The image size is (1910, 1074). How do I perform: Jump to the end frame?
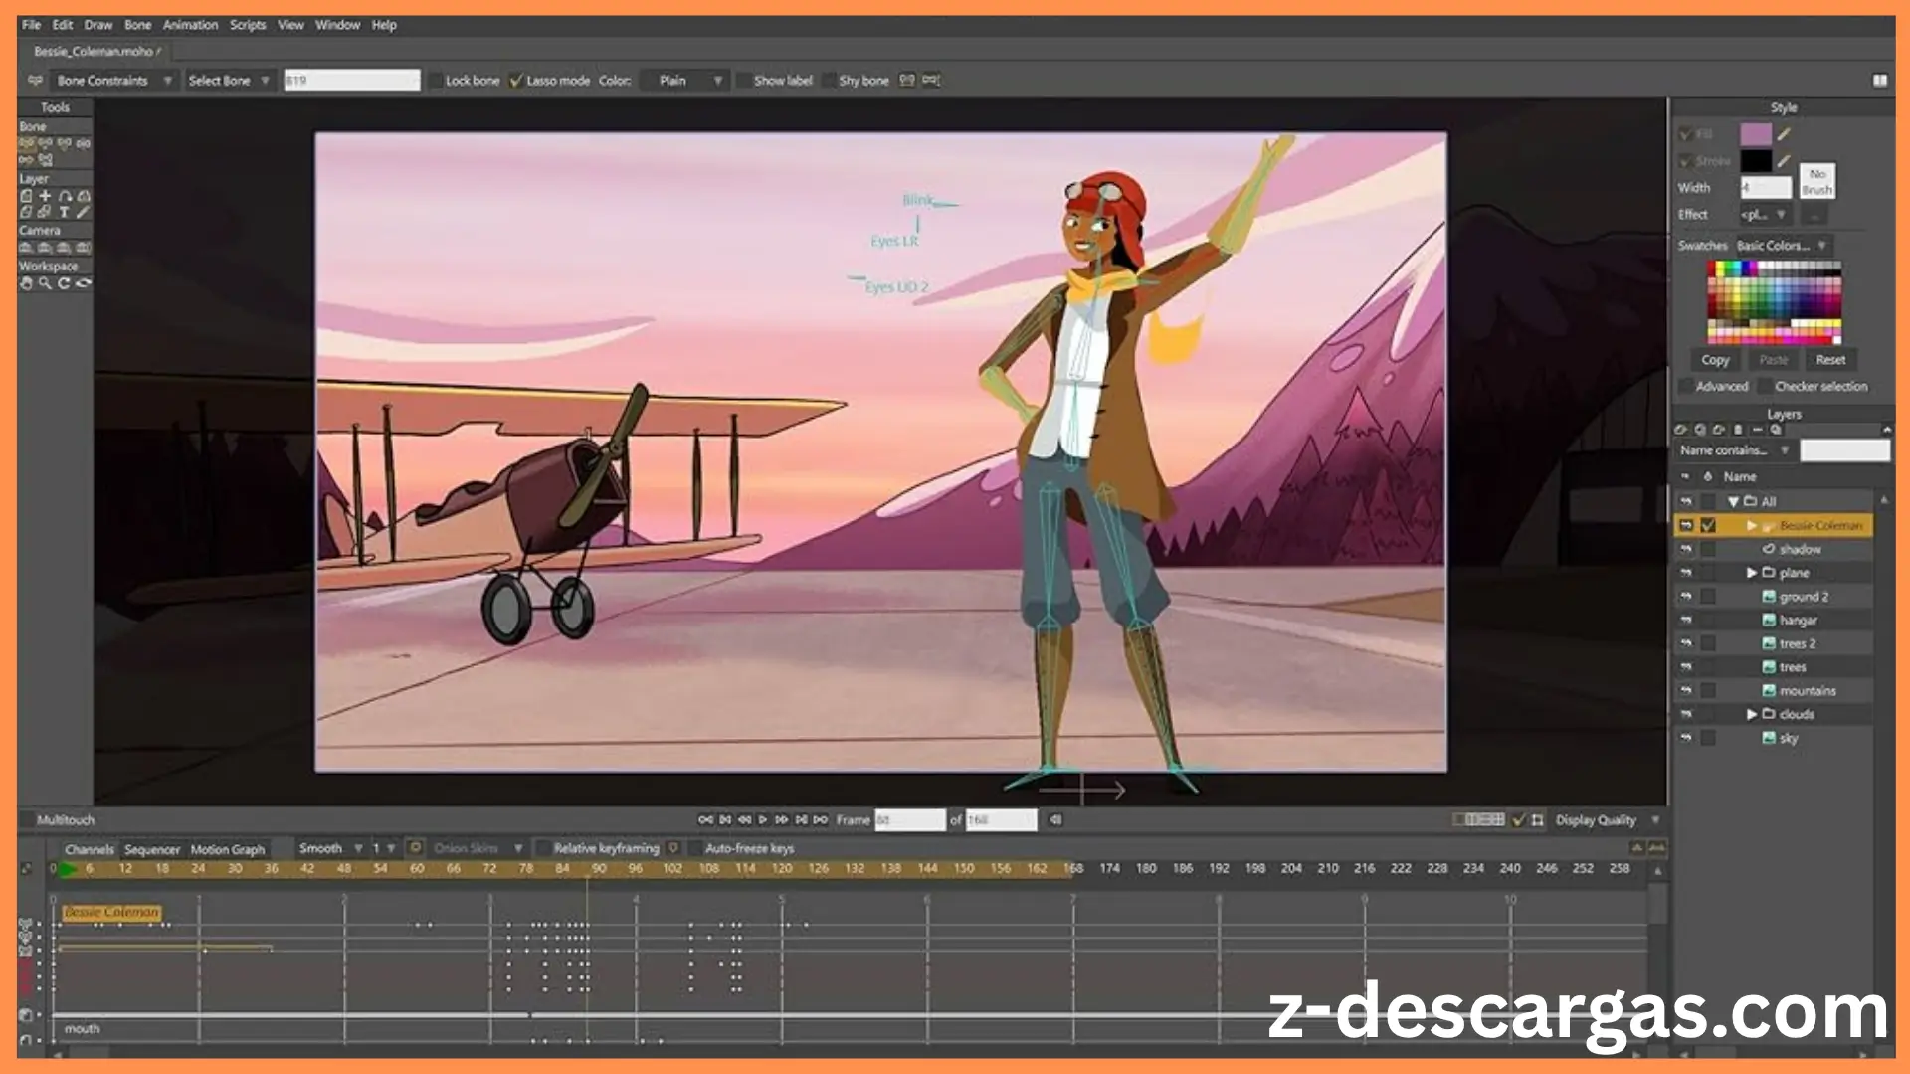[821, 820]
